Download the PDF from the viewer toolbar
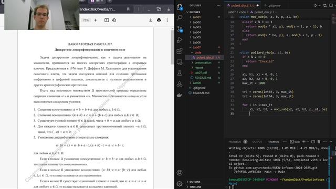336x189 pixels. coord(151,20)
